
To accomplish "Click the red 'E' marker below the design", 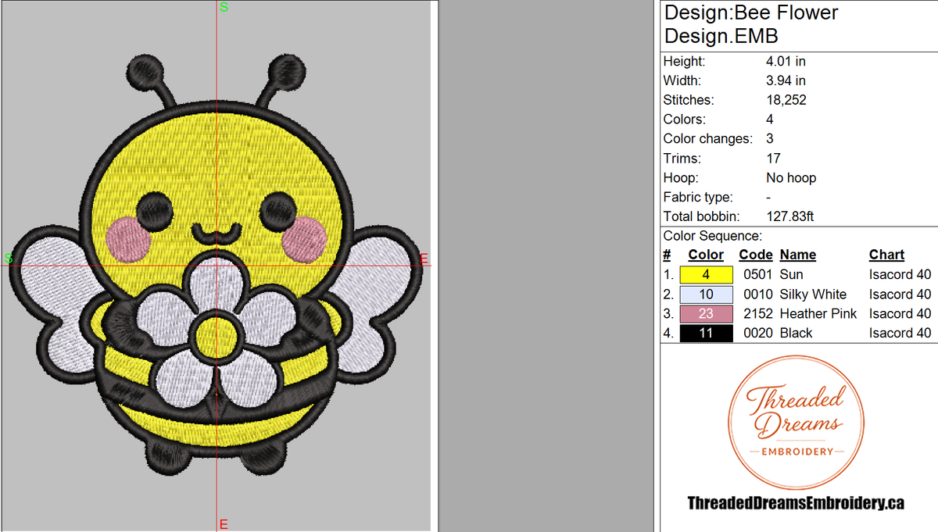I will coord(224,524).
